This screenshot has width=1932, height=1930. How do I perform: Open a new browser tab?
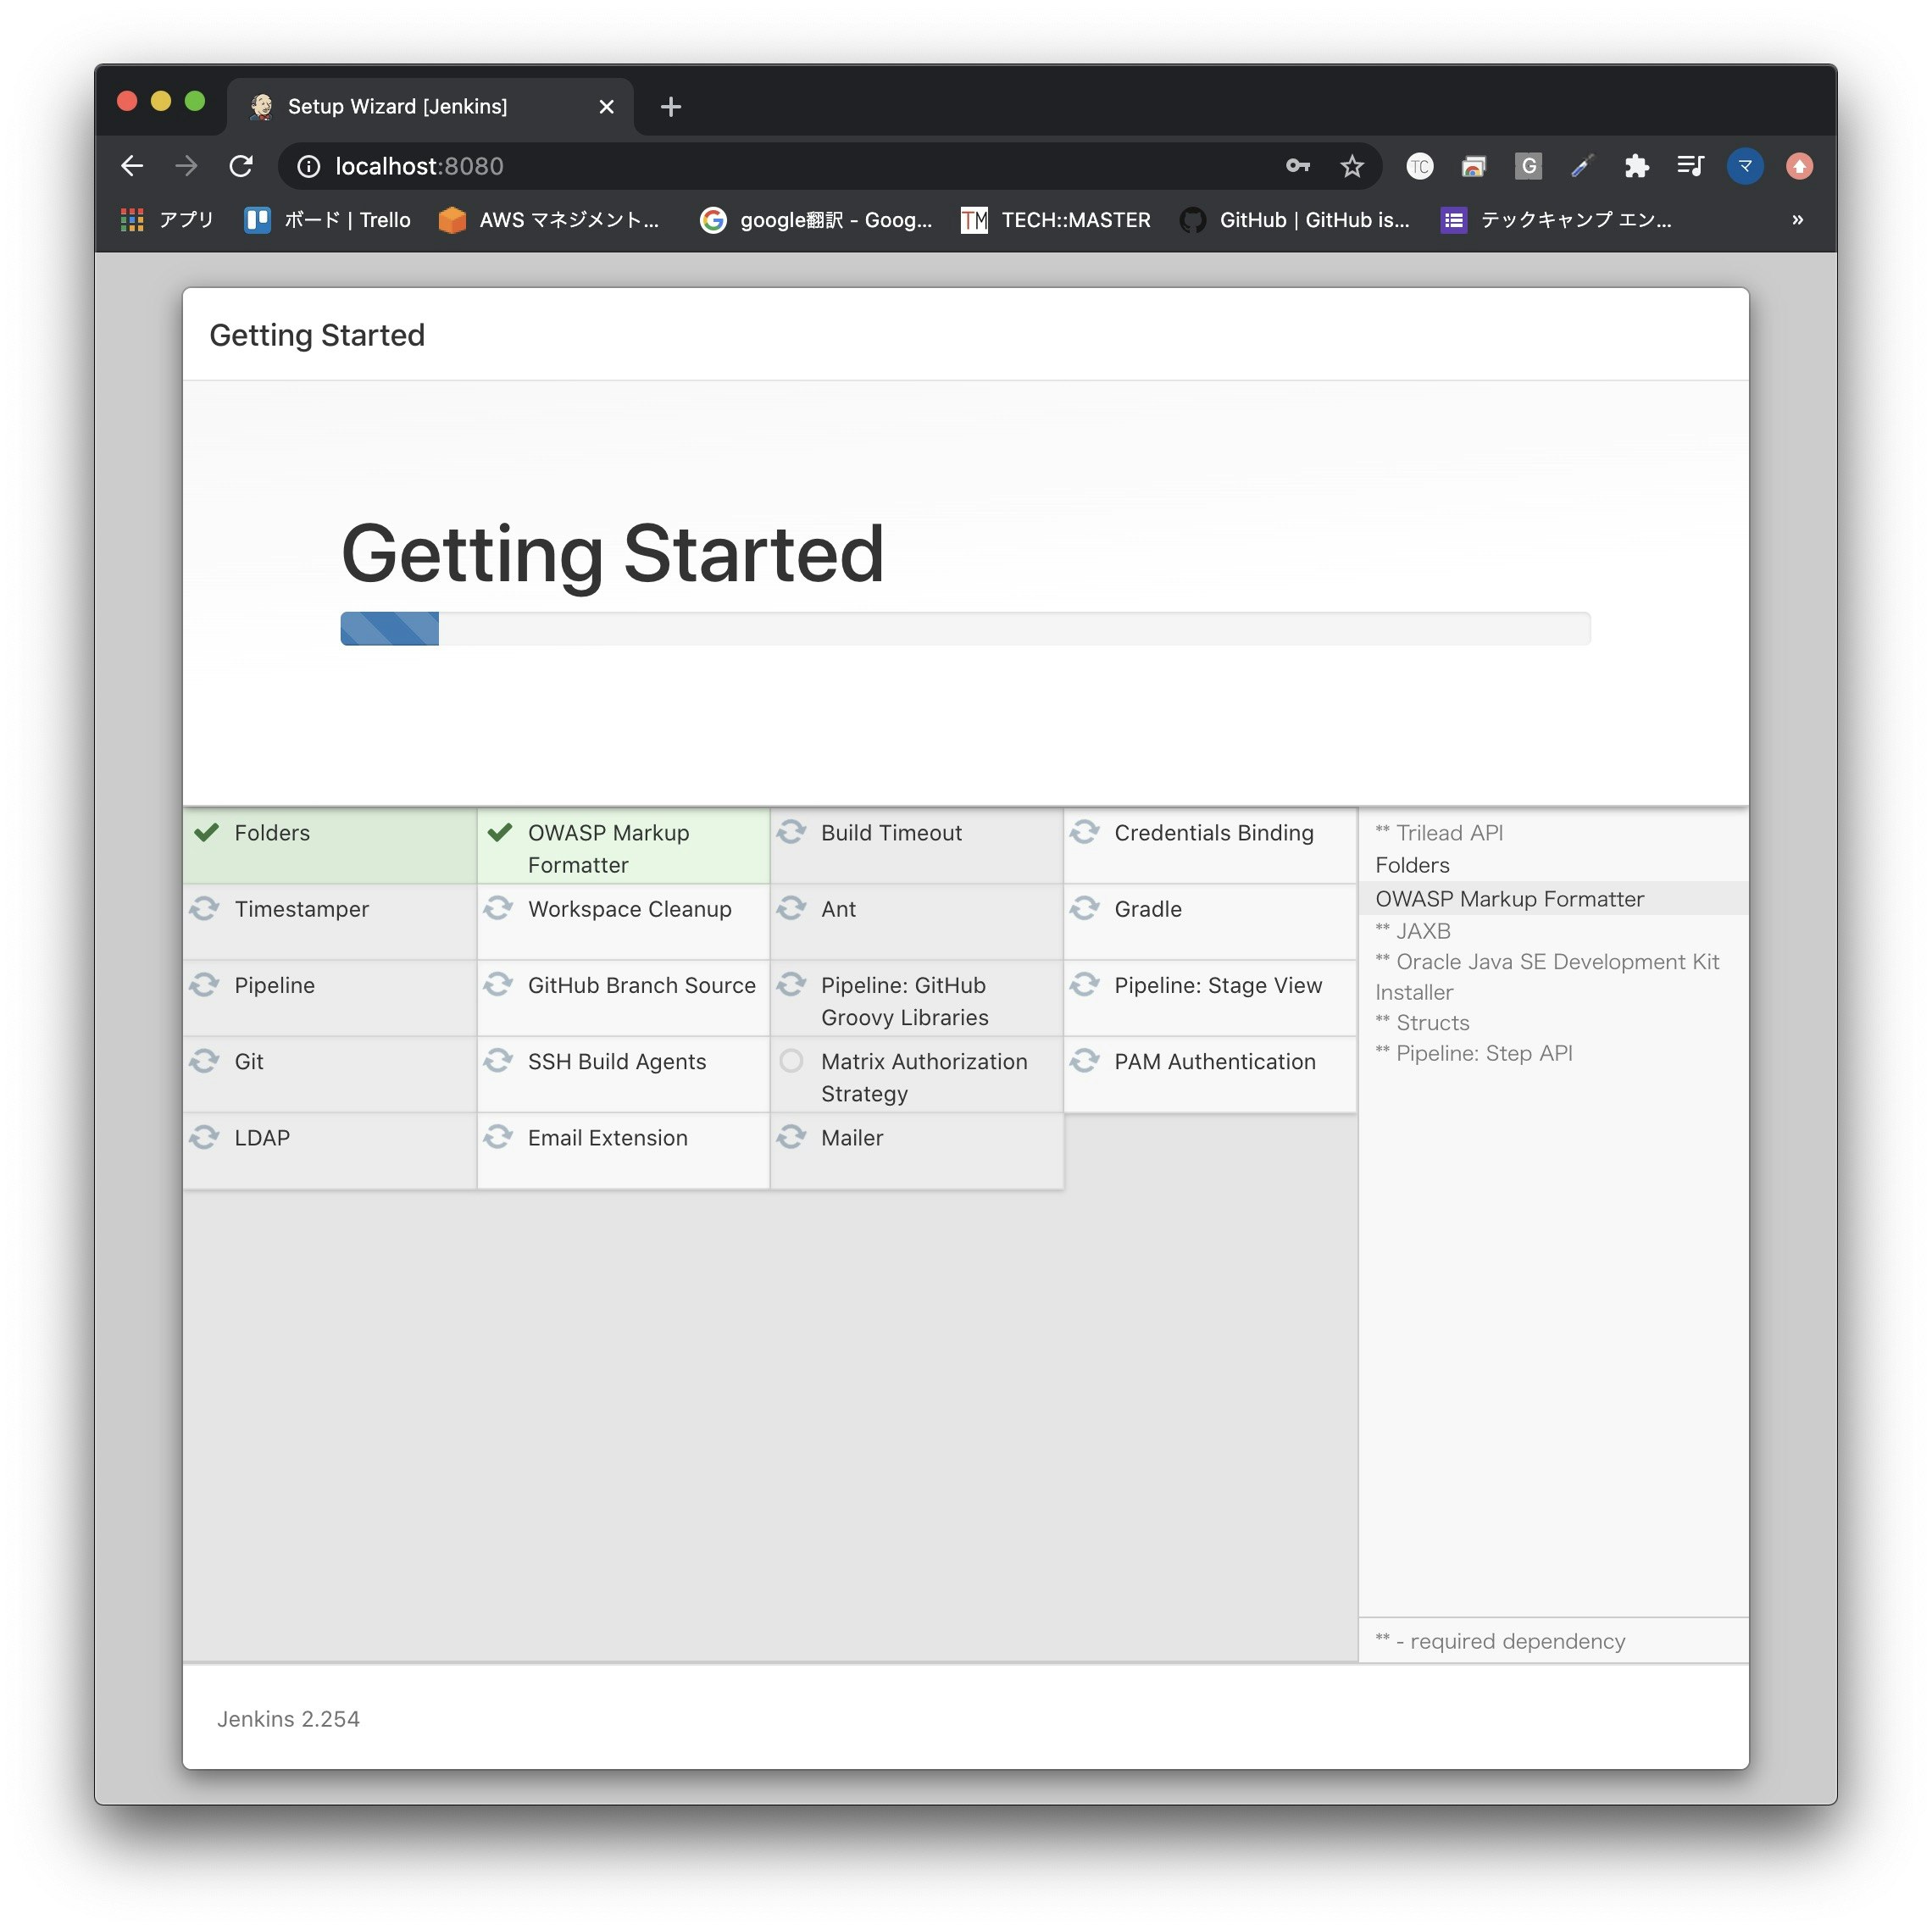671,107
